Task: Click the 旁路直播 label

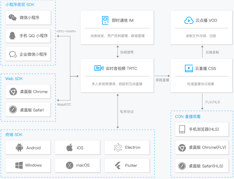Action: click(162, 80)
